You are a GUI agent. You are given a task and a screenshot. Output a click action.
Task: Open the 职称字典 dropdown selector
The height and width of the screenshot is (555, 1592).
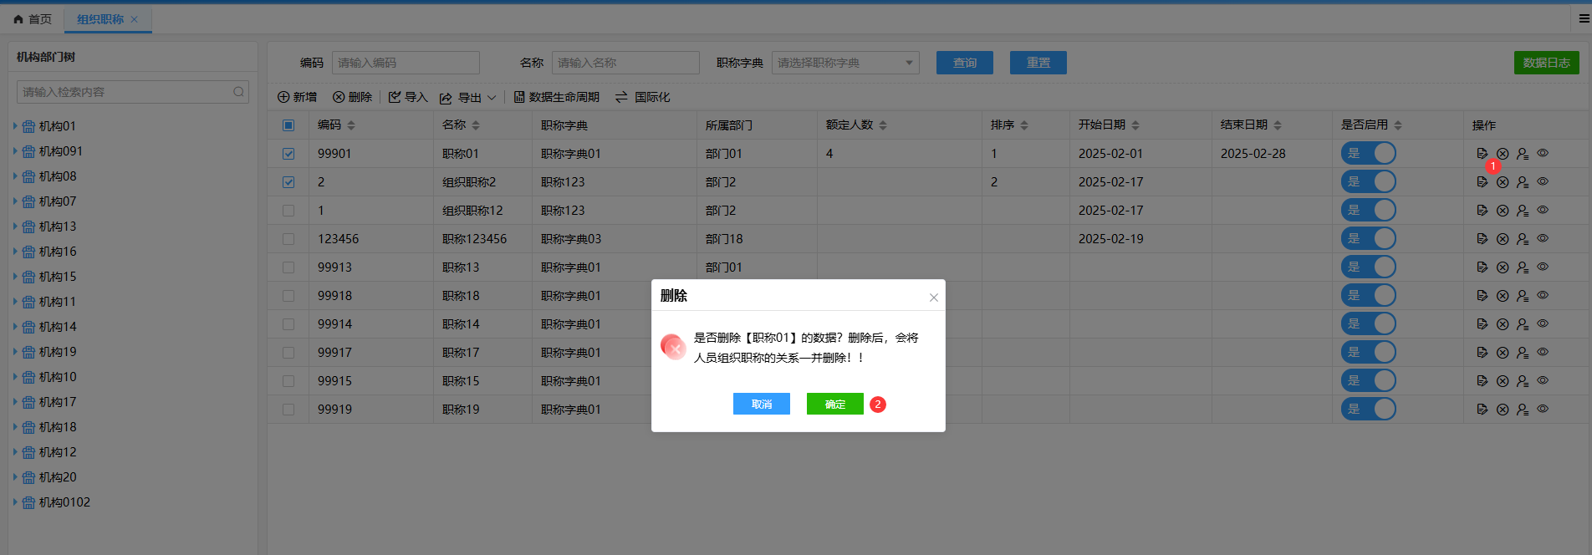(x=844, y=63)
